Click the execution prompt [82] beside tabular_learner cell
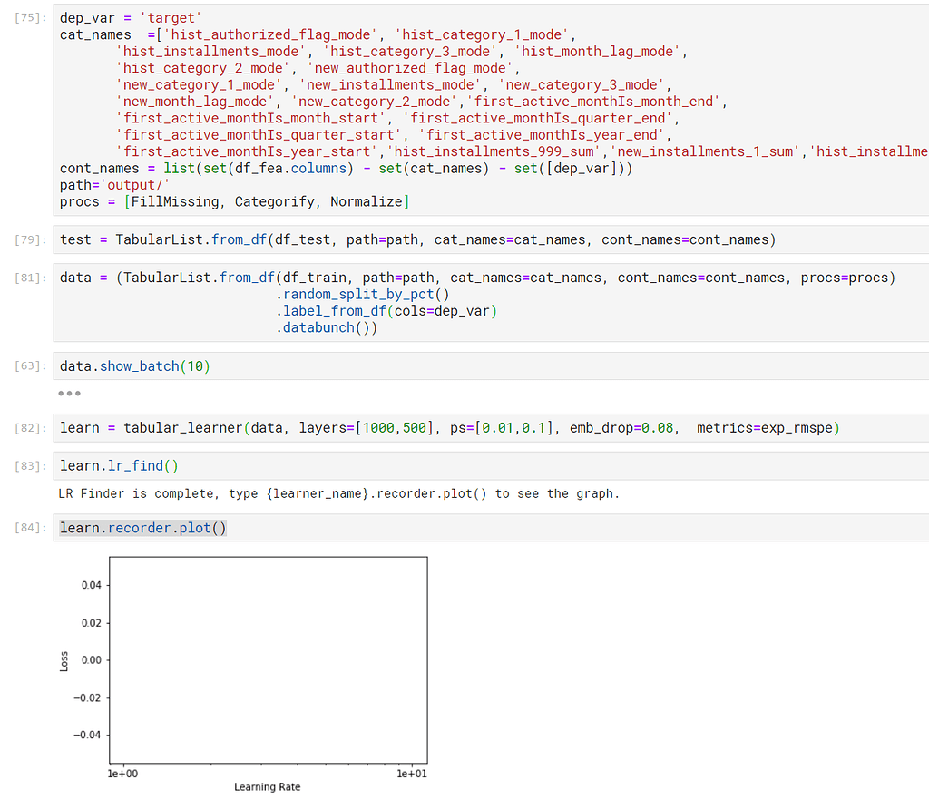The width and height of the screenshot is (929, 799). (x=26, y=427)
